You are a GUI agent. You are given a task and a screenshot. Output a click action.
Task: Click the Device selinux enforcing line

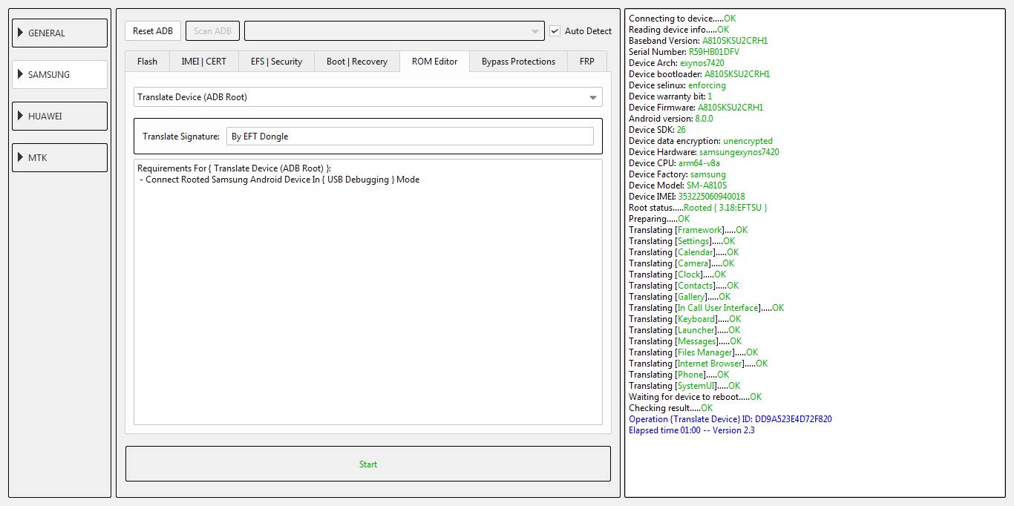tap(677, 85)
